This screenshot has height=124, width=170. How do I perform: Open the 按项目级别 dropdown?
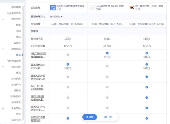(x=56, y=17)
